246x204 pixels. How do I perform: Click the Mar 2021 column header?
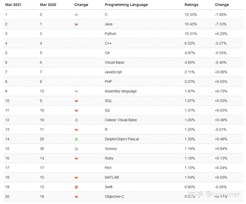13,5
